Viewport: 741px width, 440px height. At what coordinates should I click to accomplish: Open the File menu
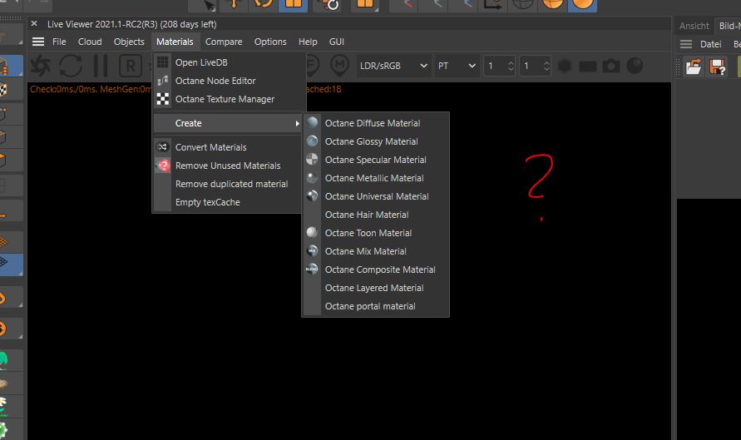(59, 42)
